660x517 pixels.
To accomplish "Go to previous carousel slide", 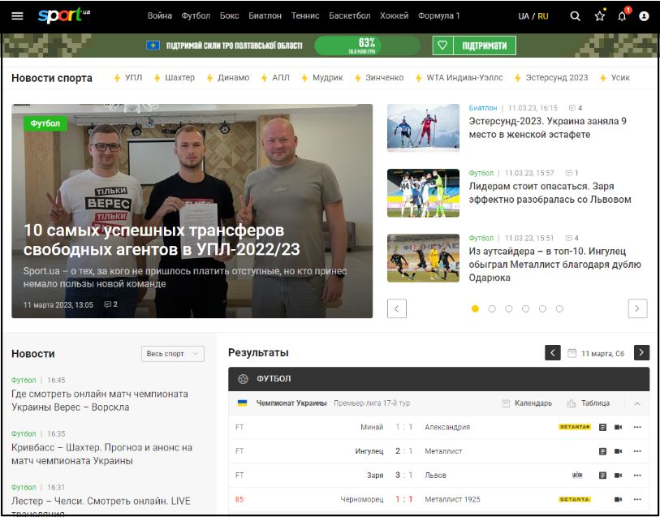I will (x=396, y=308).
